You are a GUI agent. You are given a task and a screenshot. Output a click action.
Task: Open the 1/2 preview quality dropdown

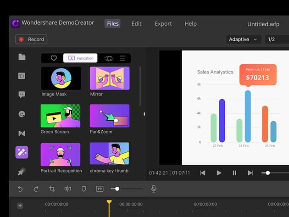(277, 39)
